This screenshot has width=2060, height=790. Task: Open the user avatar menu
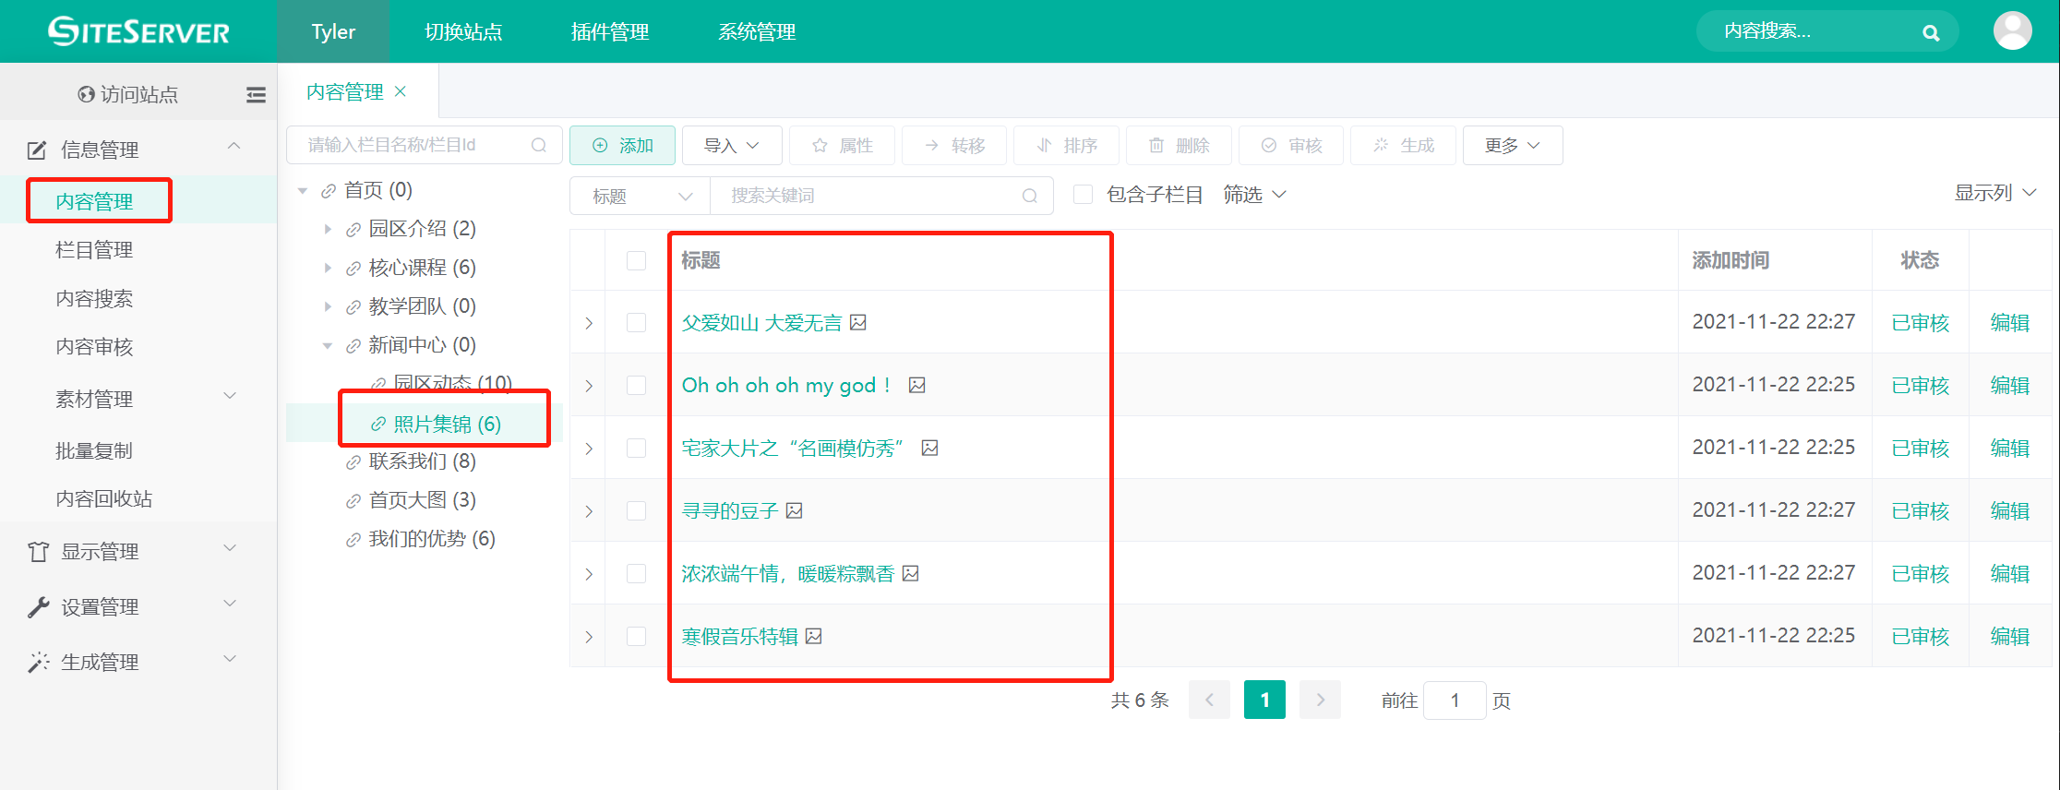[2012, 31]
